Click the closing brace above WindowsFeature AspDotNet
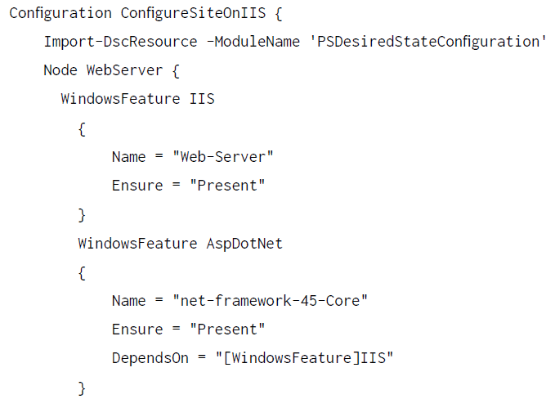 [x=82, y=215]
